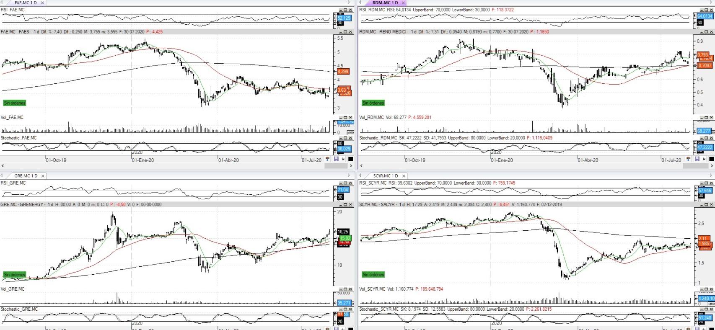The image size is (715, 330).
Task: Switch to the GRE.MC 1 D tab
Action: tap(26, 176)
